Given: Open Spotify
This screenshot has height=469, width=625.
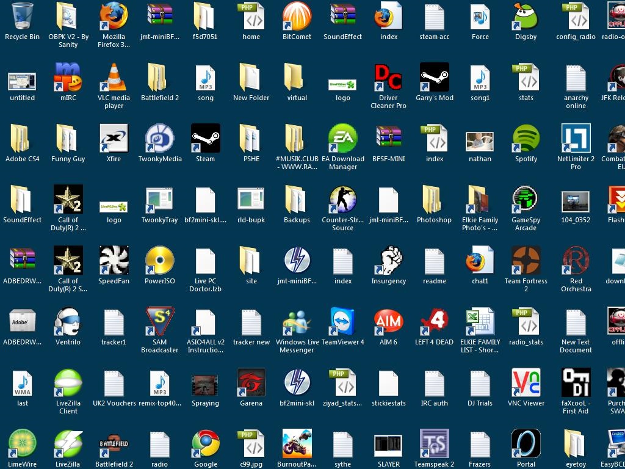Looking at the screenshot, I should tap(526, 138).
